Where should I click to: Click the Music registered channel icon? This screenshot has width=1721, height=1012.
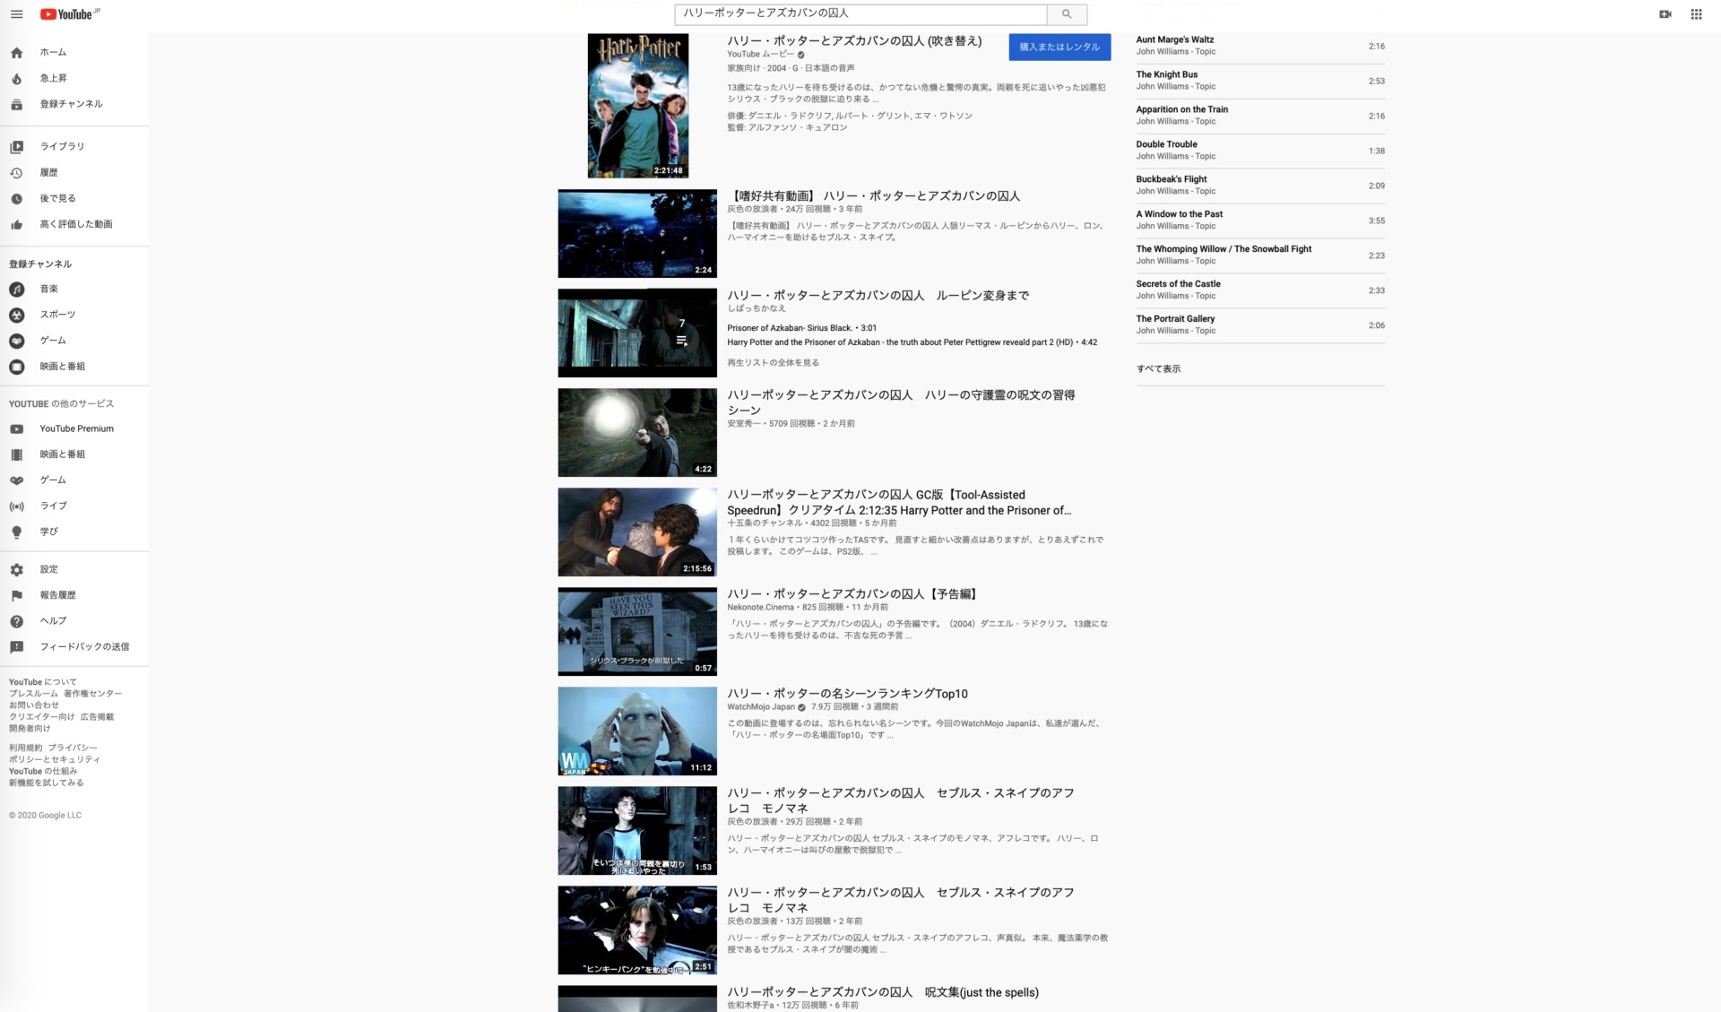tap(18, 288)
